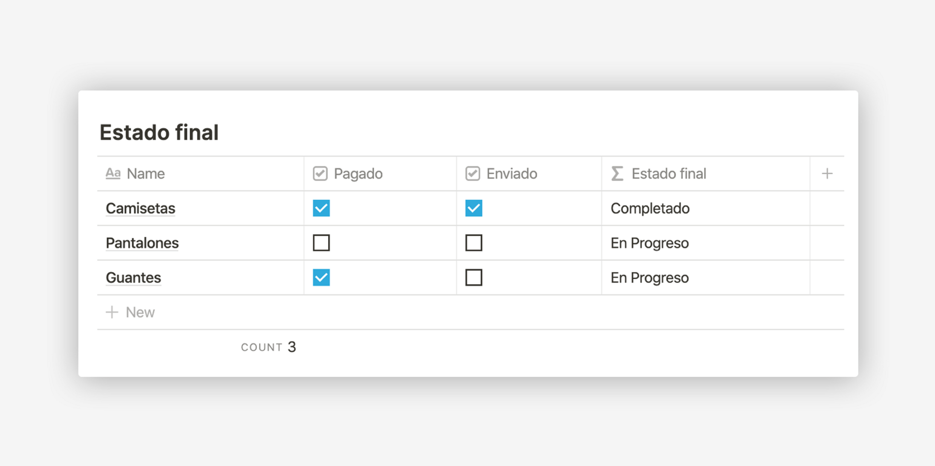
Task: Click the Estado final table title
Action: pyautogui.click(x=159, y=132)
